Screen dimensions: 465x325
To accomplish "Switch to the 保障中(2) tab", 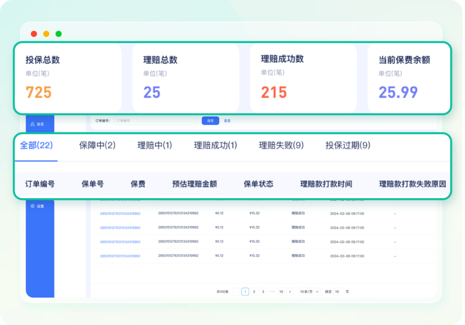I will pyautogui.click(x=97, y=145).
